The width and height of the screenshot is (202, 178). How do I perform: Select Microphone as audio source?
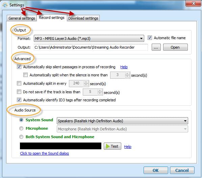(x=21, y=128)
